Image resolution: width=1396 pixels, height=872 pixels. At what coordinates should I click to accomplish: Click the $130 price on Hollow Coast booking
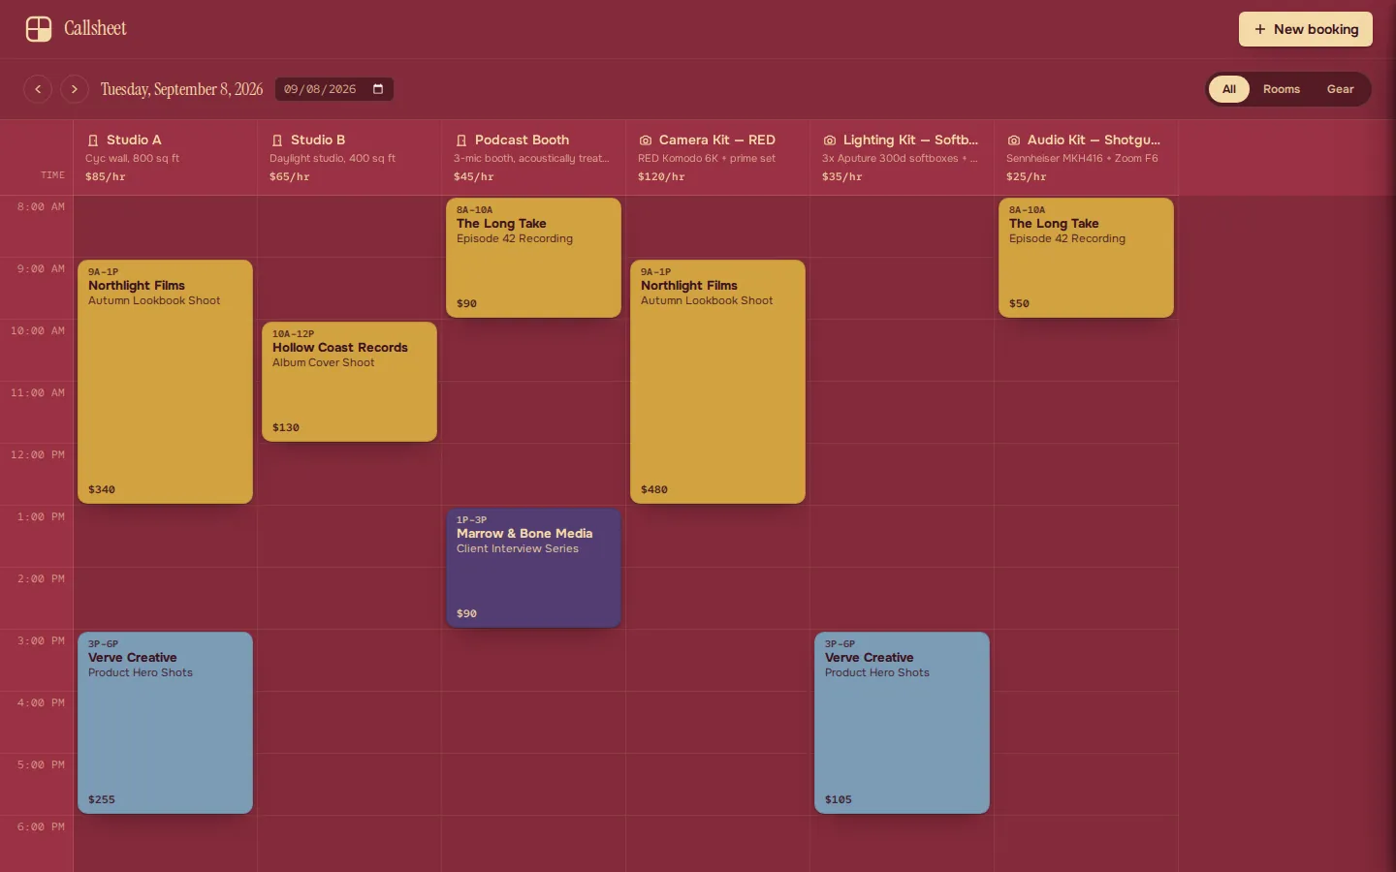286,428
